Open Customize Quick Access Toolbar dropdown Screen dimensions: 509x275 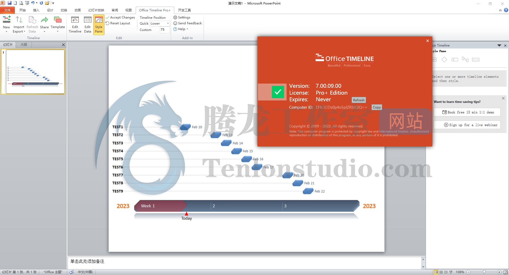(53, 3)
